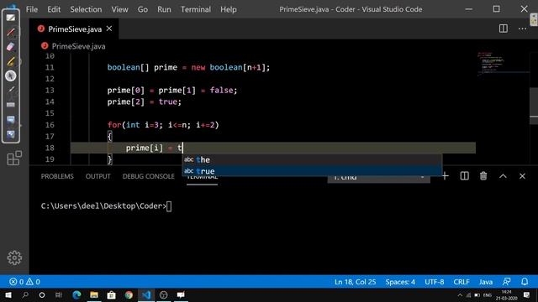Select the PrimeSieve.java editor tab

[x=75, y=29]
